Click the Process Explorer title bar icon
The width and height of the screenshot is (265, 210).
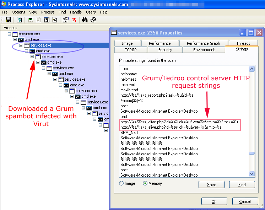[4, 4]
